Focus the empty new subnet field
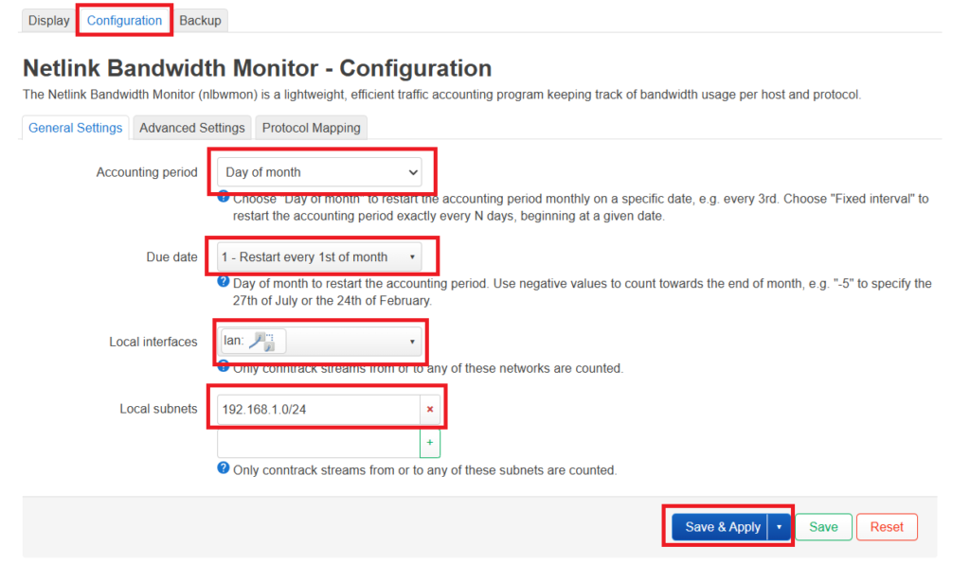The image size is (970, 564). [x=318, y=443]
